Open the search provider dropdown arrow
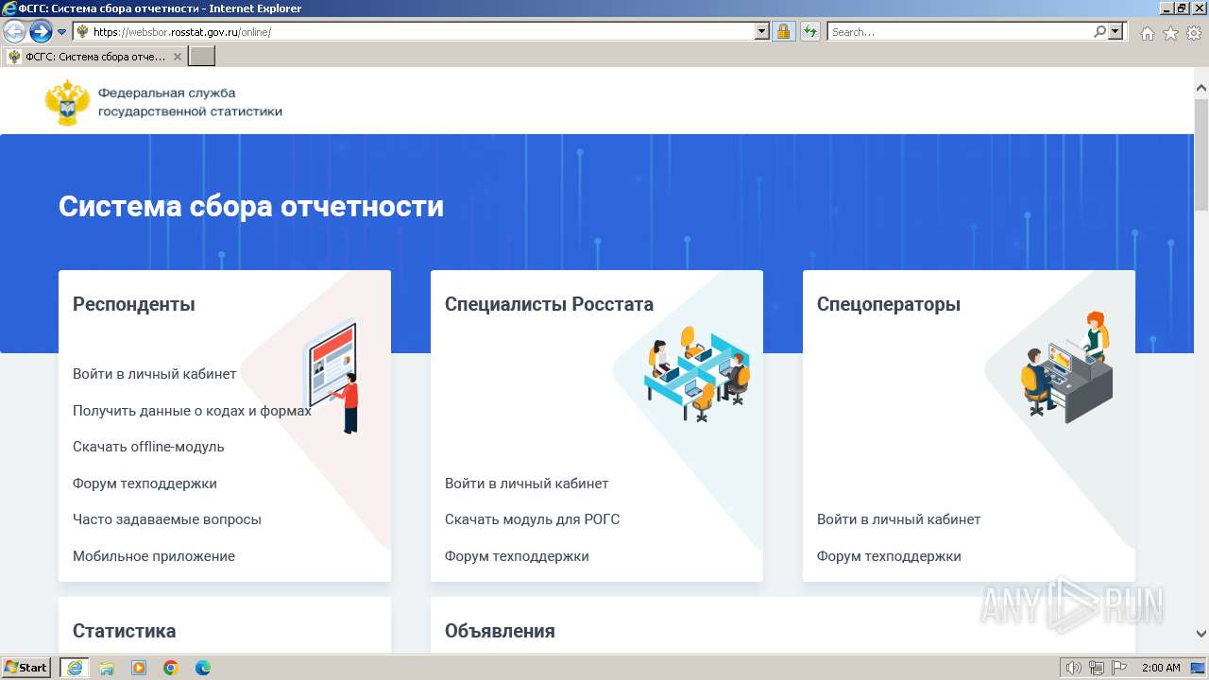The height and width of the screenshot is (680, 1209). point(1116,32)
